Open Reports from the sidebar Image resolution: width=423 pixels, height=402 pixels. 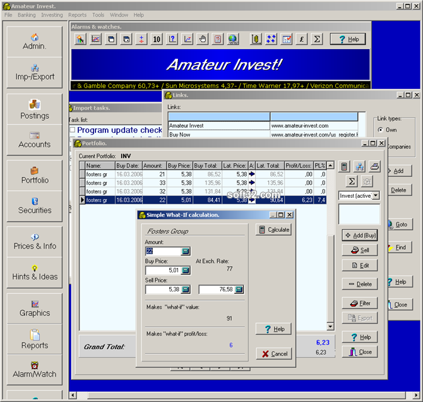pos(35,339)
